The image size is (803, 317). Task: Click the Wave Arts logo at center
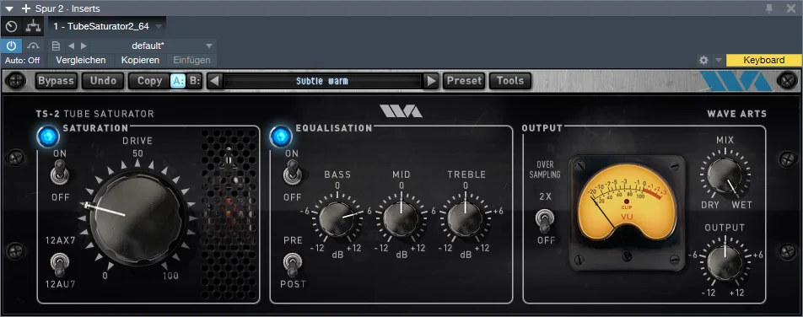[x=401, y=111]
